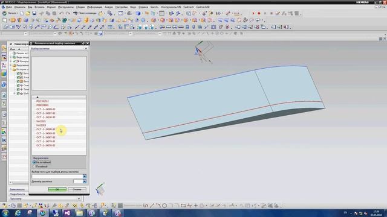The width and height of the screenshot is (387, 217).
Task: Select the Не потайной radio button
Action: (x=34, y=162)
